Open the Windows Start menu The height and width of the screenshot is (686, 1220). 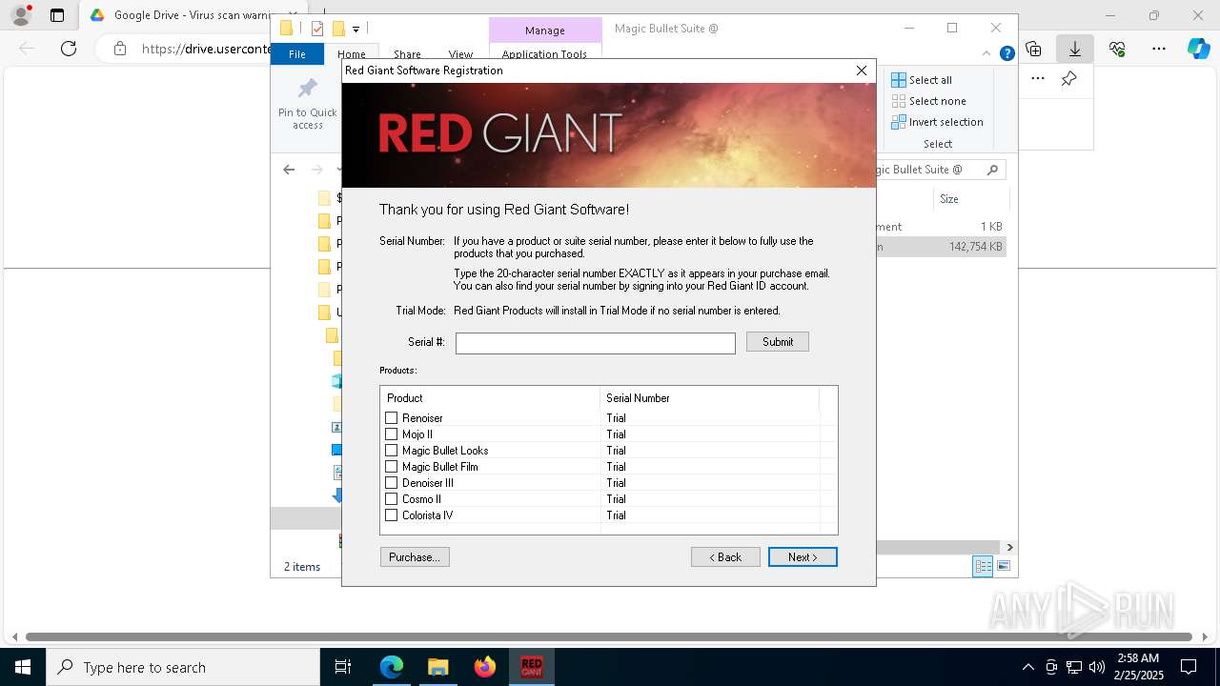point(22,668)
